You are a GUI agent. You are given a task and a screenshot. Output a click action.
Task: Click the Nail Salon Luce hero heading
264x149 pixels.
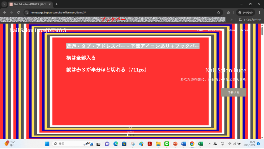pos(226,70)
